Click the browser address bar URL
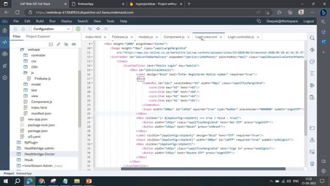 (x=85, y=12)
